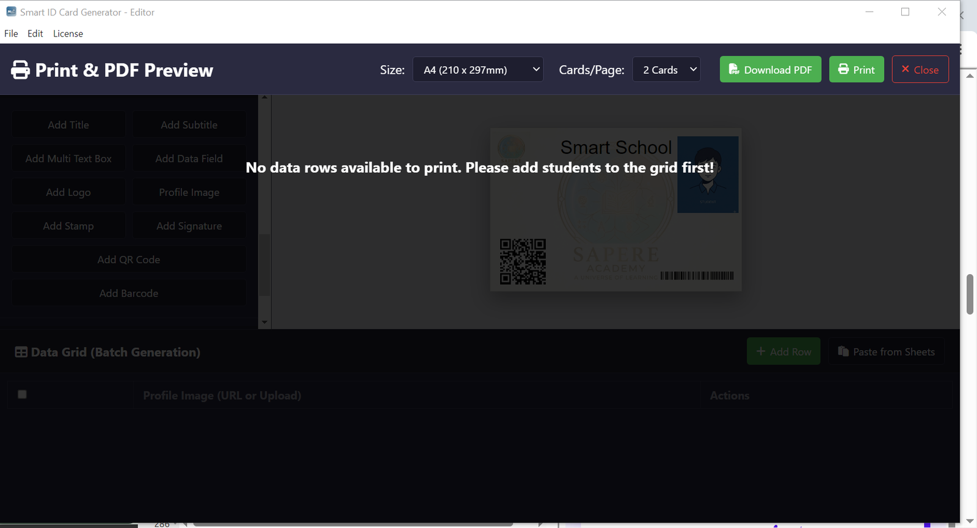Viewport: 977px width, 528px height.
Task: Click the Paste from Sheets clipboard icon
Action: click(x=843, y=351)
